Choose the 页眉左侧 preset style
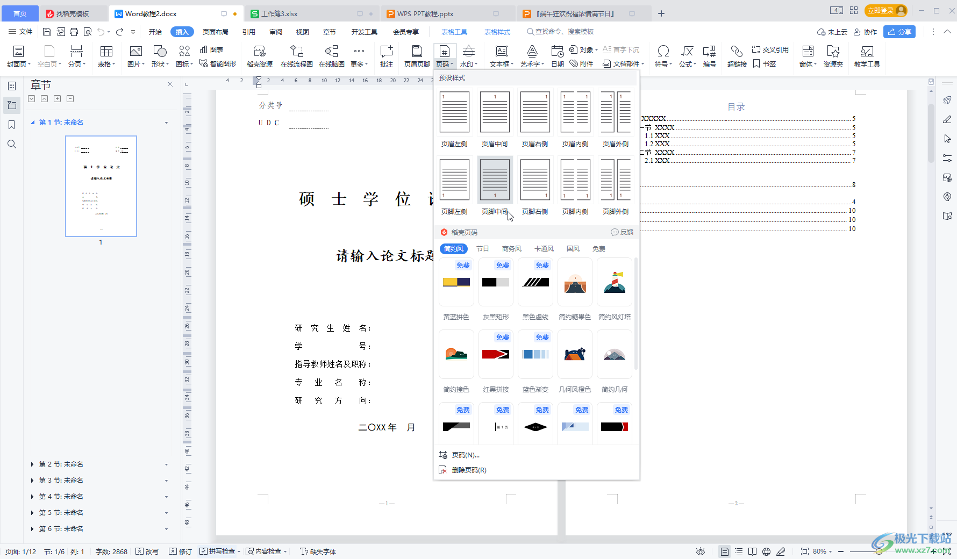This screenshot has height=559, width=957. (x=454, y=119)
